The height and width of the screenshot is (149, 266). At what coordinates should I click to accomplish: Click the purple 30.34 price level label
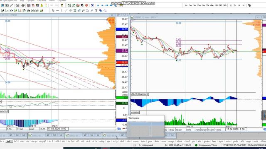click(x=122, y=51)
